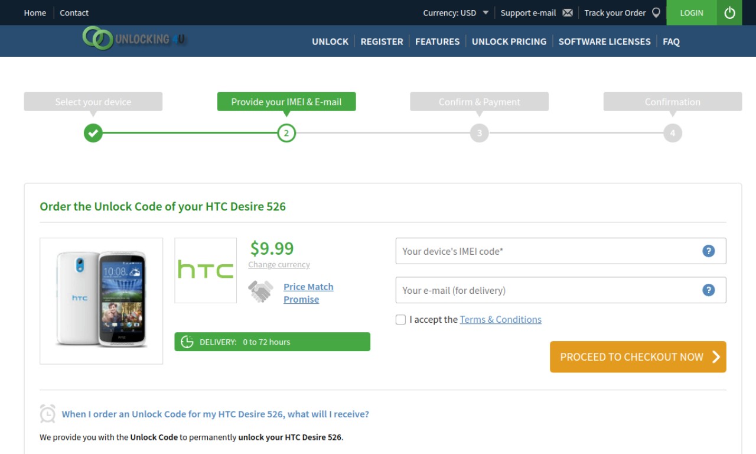Click the $9.99 price text
This screenshot has height=454, width=756.
point(272,248)
